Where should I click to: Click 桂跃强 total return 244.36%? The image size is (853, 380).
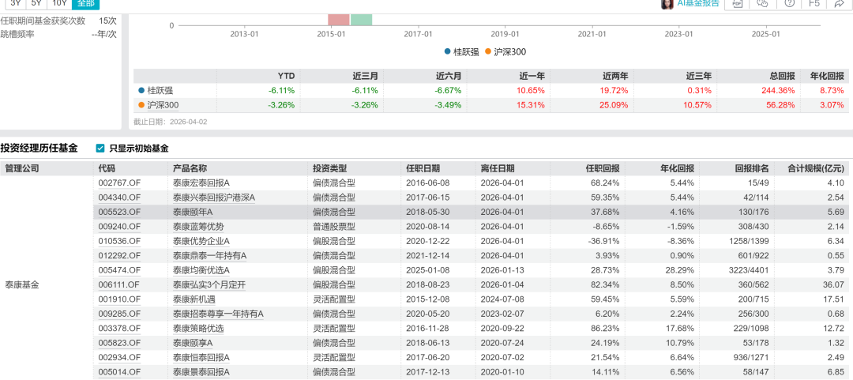pyautogui.click(x=780, y=90)
